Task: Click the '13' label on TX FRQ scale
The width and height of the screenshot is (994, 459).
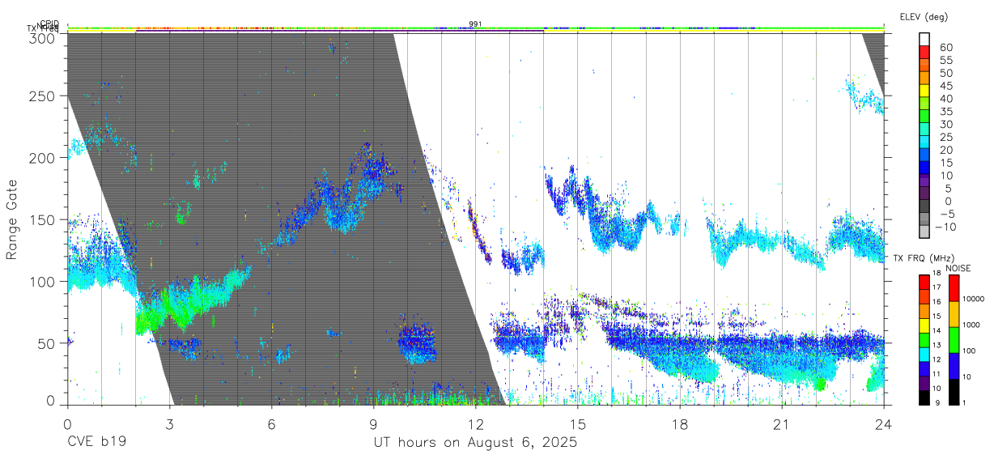Action: [x=937, y=345]
